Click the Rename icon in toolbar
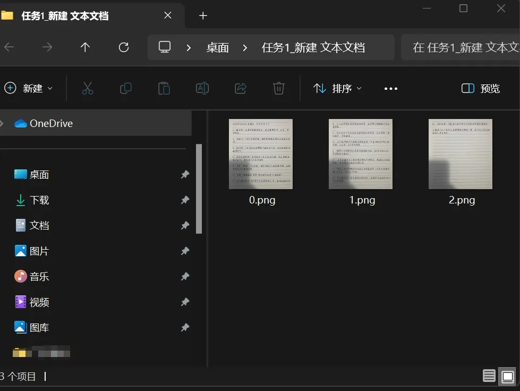This screenshot has width=520, height=391. coord(202,89)
